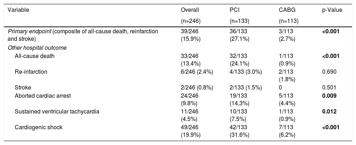The height and width of the screenshot is (145, 356).
Task: Click the CABG sample size (n=113)
Action: [283, 21]
